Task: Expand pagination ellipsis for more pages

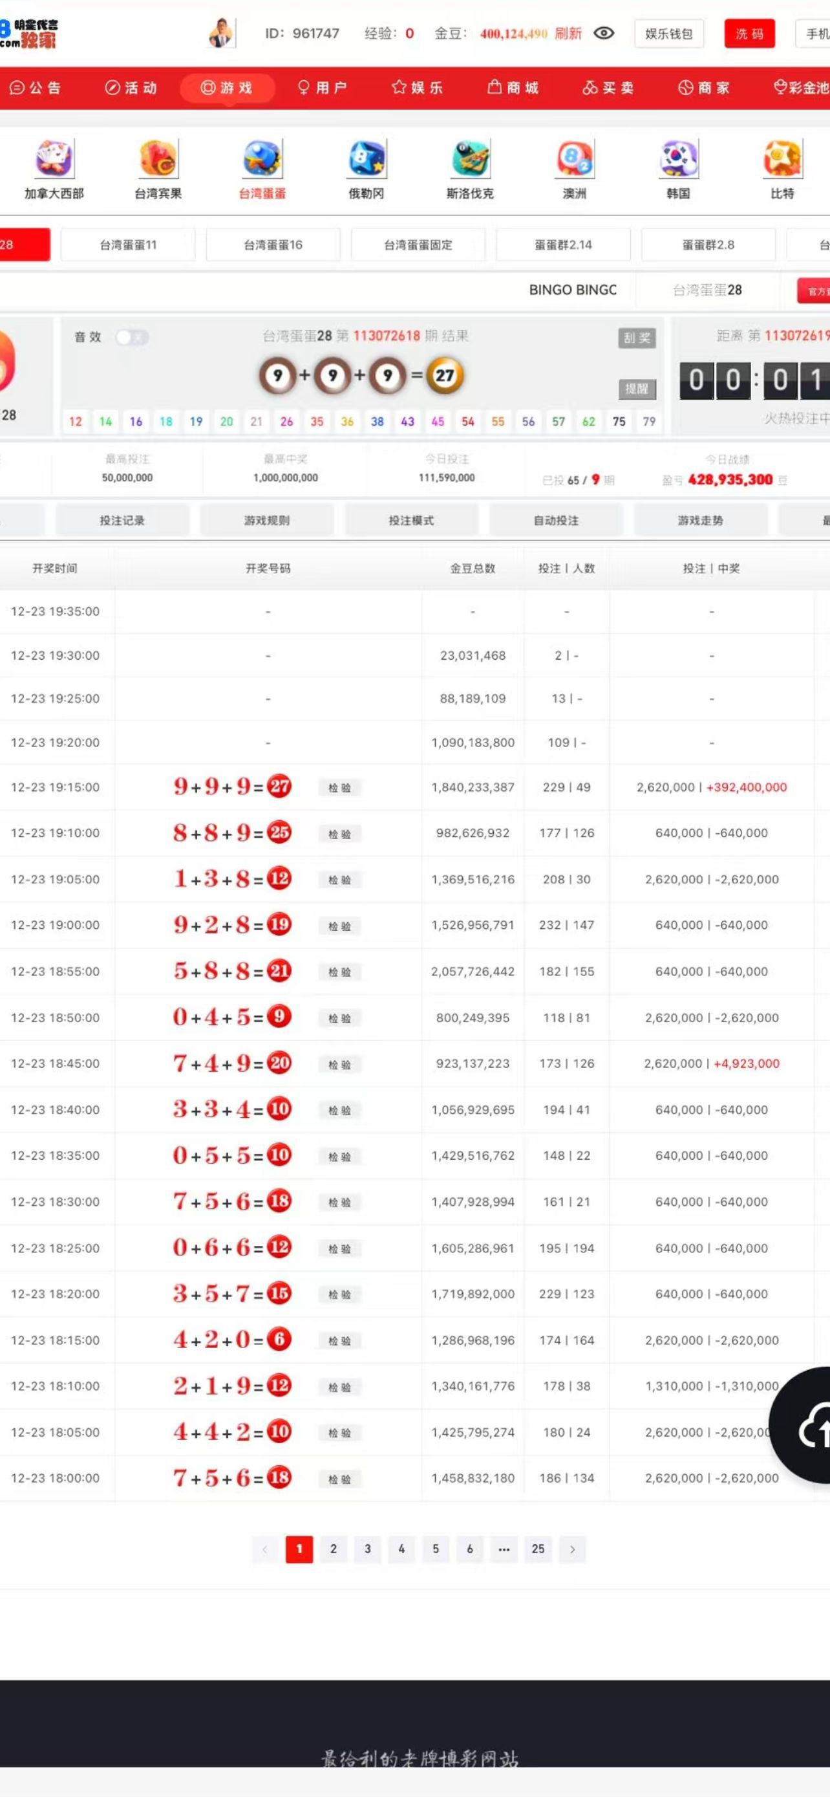Action: click(x=504, y=1549)
